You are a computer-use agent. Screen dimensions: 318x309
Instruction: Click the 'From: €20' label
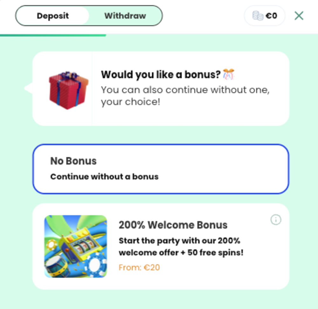(139, 267)
